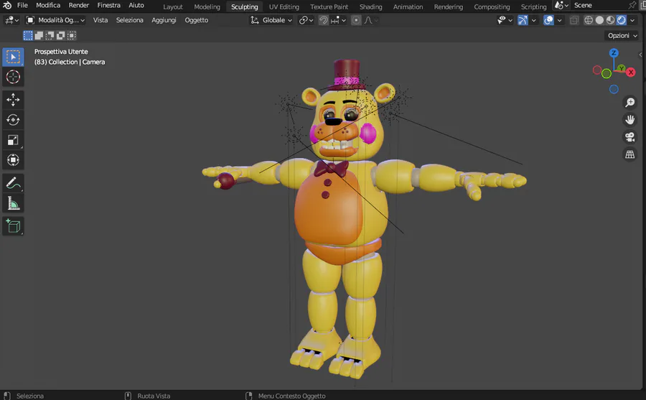
Task: Switch to solid shading mode
Action: pos(599,20)
